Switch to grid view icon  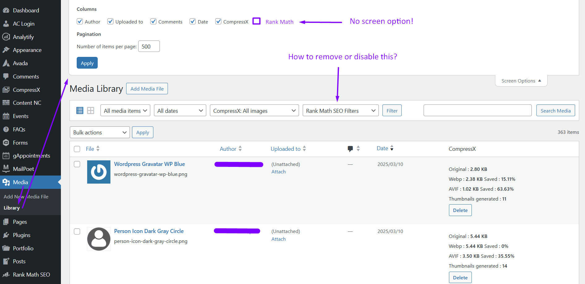(x=91, y=110)
